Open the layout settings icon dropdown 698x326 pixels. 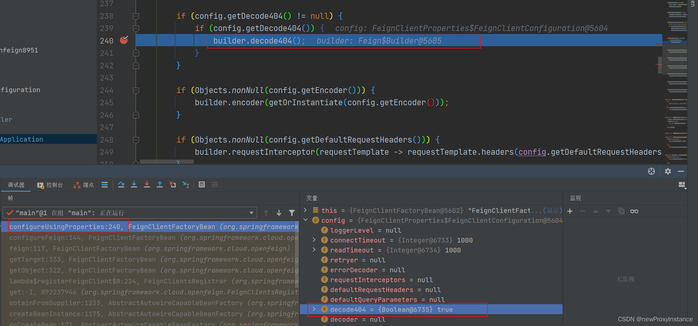tap(682, 185)
